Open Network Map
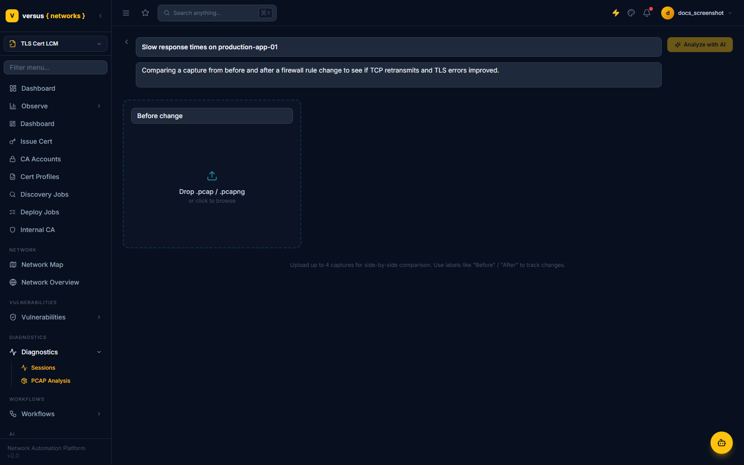 click(55, 265)
